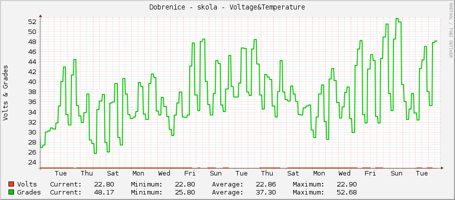
Task: Click the y-axis tick label 30
Action: [x=32, y=132]
